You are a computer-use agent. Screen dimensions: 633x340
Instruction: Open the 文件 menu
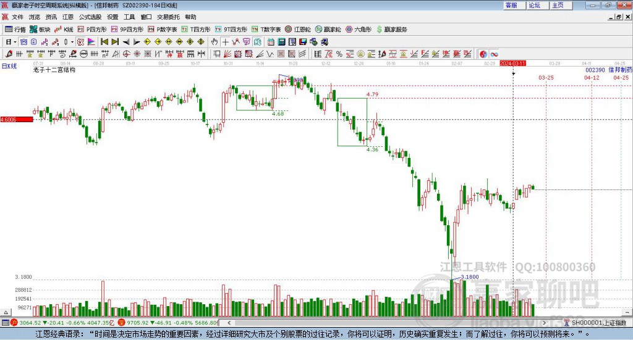(x=18, y=17)
